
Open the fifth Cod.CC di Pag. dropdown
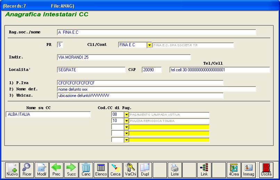coord(126,140)
